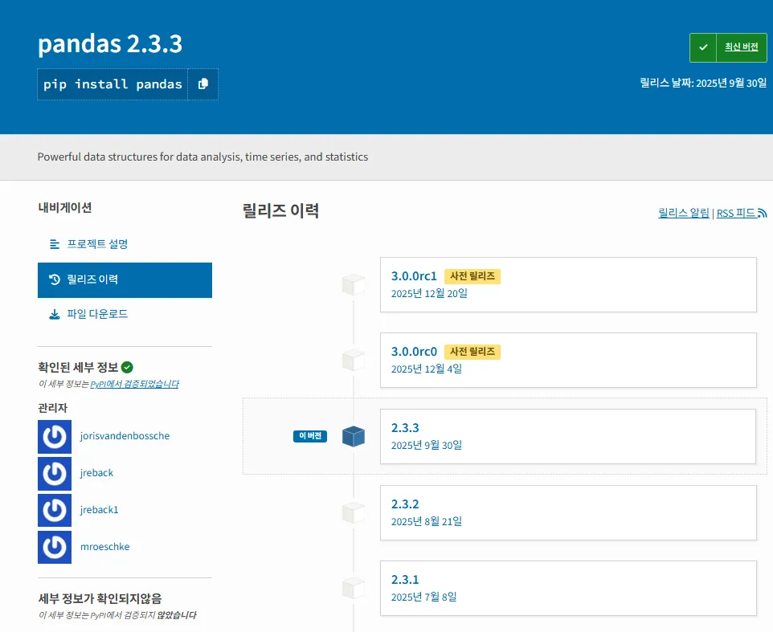
Task: Click the 이 버전 badge
Action: [310, 436]
